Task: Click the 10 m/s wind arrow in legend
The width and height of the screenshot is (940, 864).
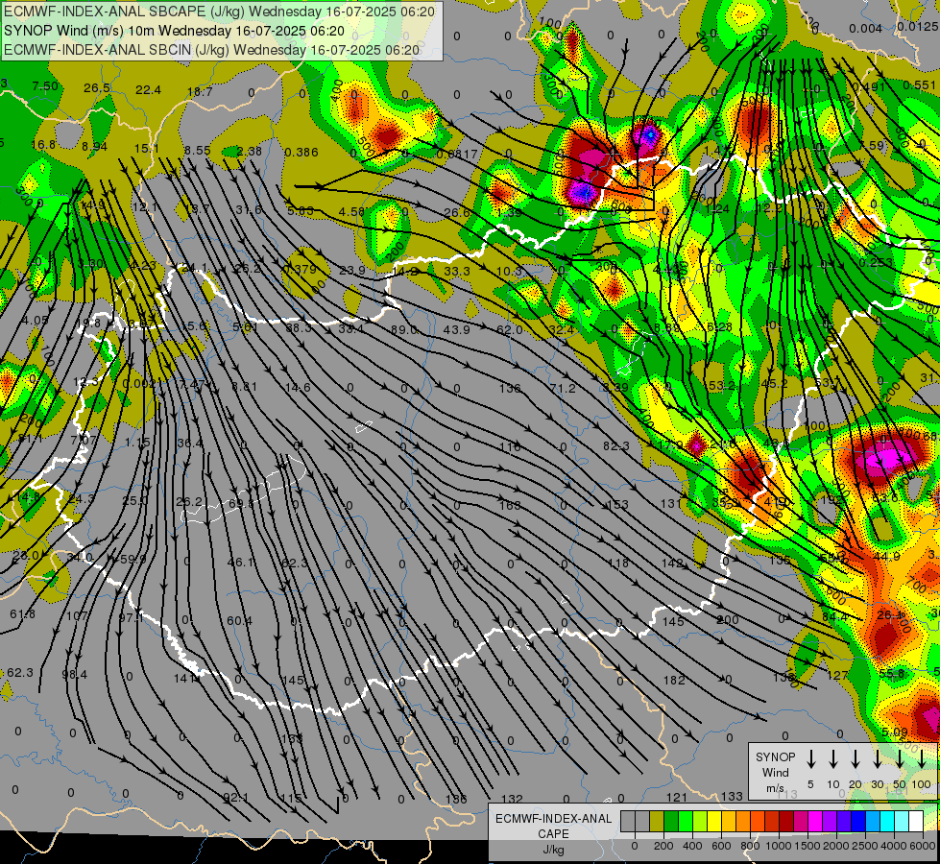Action: pos(833,758)
